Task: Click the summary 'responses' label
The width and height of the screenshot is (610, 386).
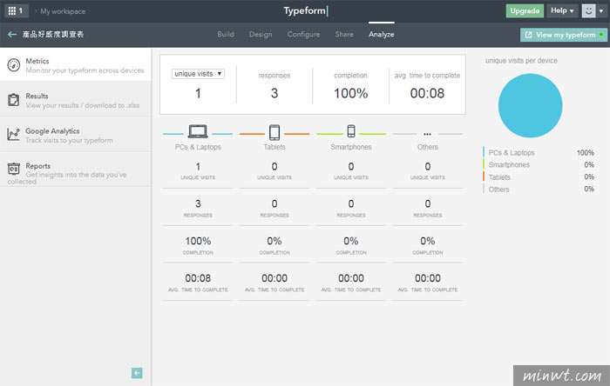Action: (x=274, y=76)
